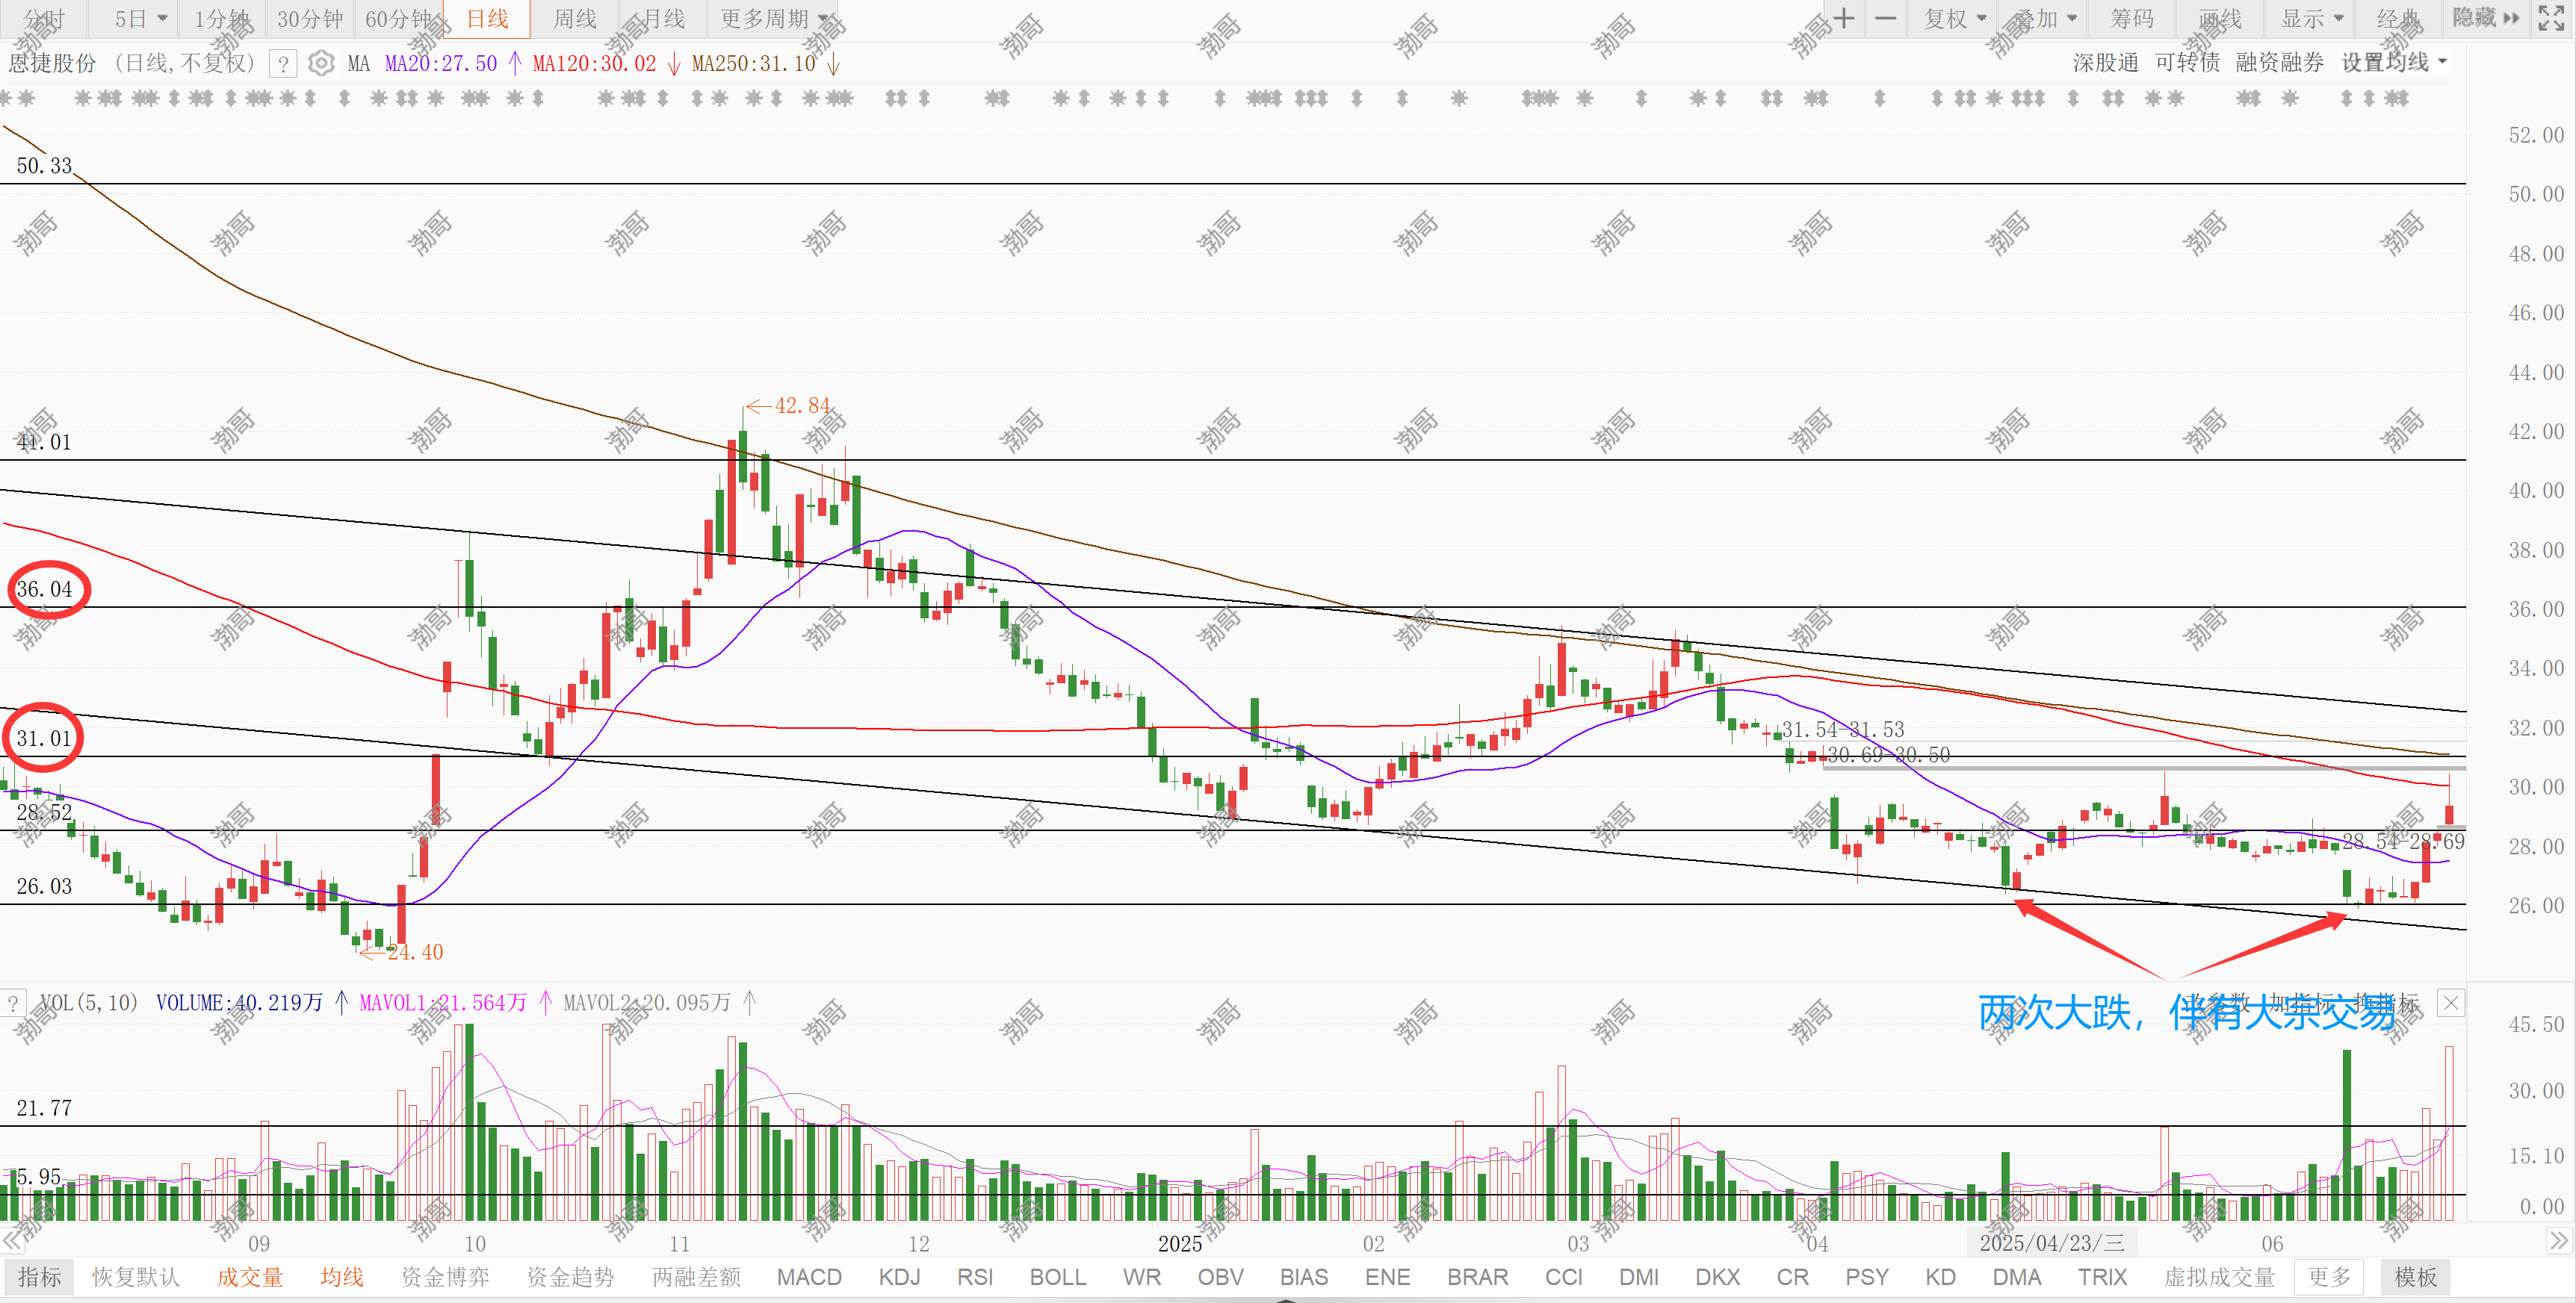Image resolution: width=2576 pixels, height=1303 pixels.
Task: Click the MA120:30.02 value label
Action: 594,64
